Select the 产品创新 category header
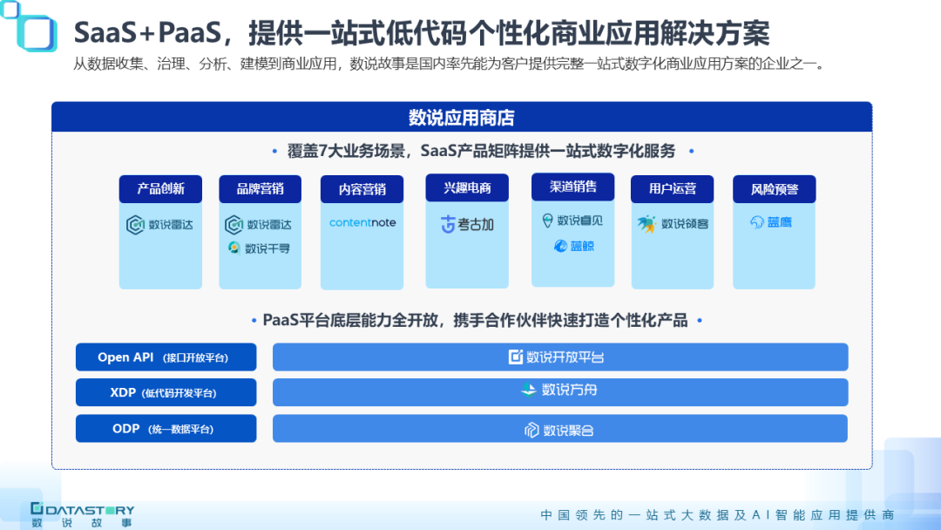 (160, 189)
